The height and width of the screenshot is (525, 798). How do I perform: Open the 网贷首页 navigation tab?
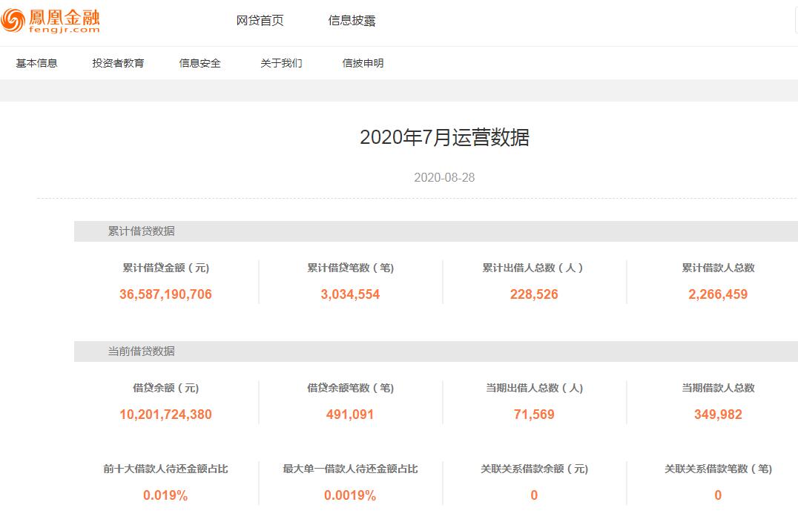coord(260,21)
